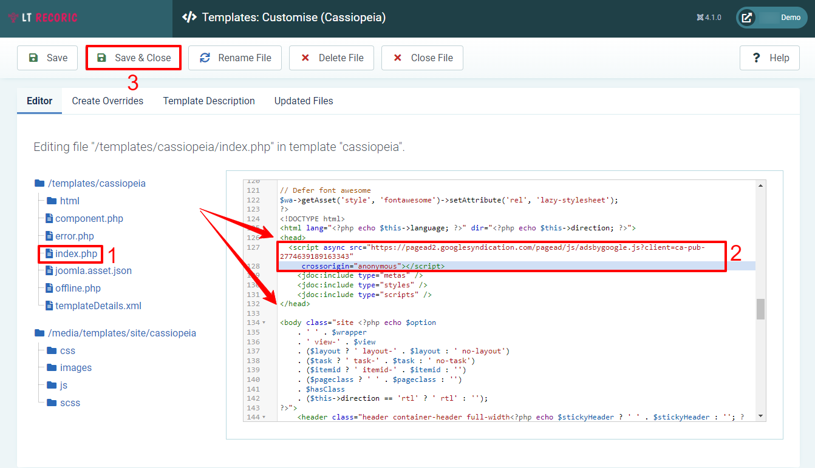Collapse the /templates/cassiopeia folder

(96, 183)
